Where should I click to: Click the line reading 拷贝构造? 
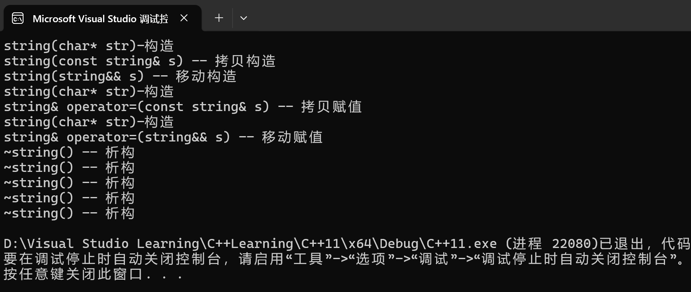pyautogui.click(x=139, y=61)
